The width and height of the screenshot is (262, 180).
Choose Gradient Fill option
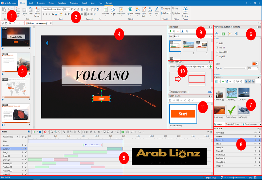pyautogui.click(x=222, y=52)
